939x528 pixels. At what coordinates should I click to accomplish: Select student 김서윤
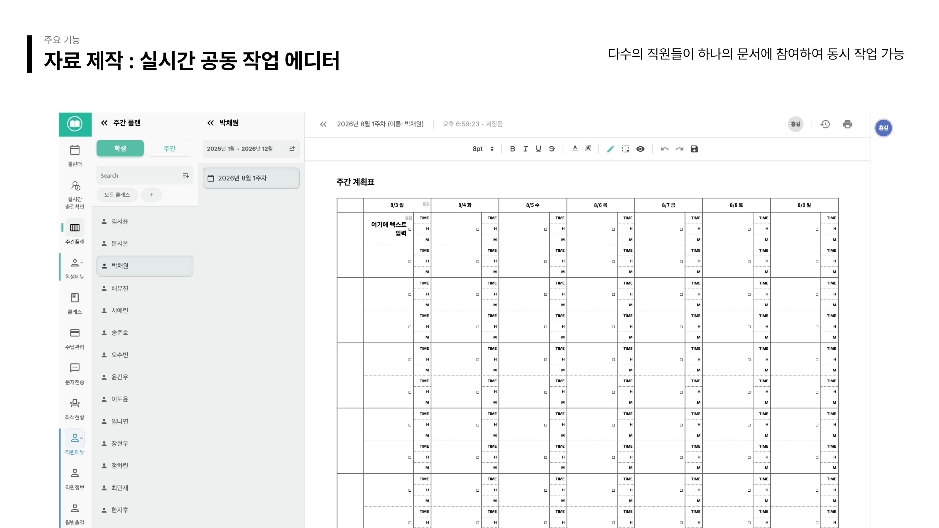(x=145, y=221)
